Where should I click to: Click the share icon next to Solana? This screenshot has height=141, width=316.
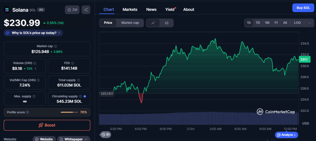86,10
